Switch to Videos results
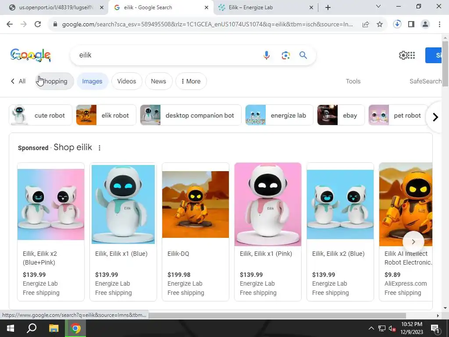The image size is (449, 337). (x=127, y=81)
